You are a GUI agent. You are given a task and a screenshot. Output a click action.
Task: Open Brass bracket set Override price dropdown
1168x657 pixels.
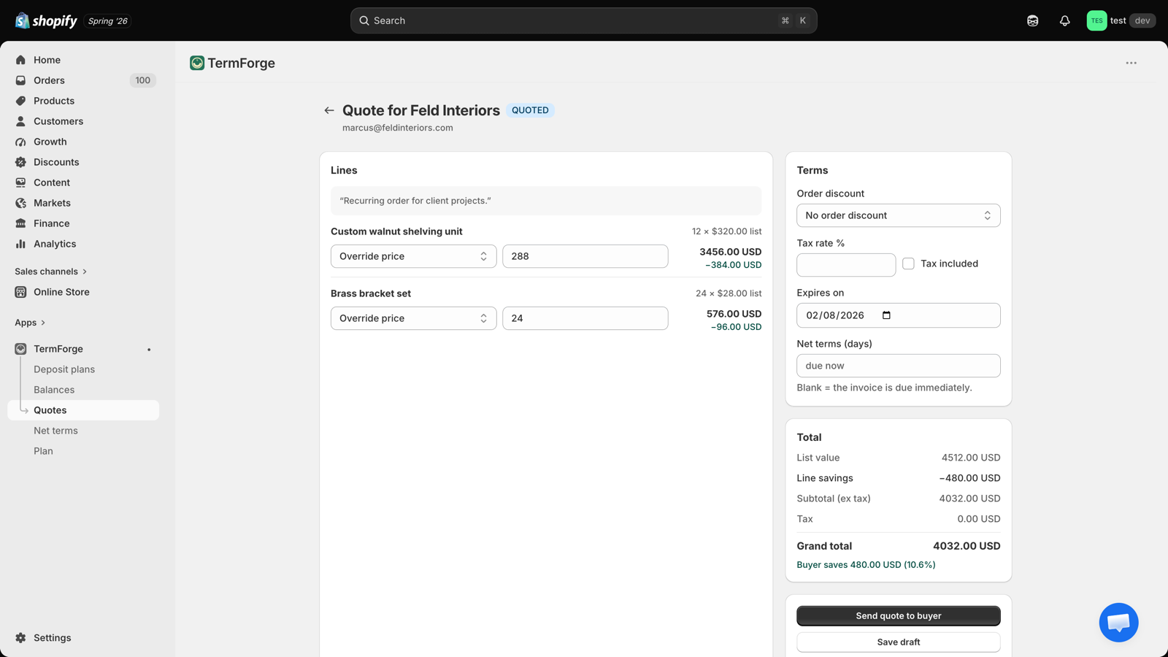click(413, 318)
